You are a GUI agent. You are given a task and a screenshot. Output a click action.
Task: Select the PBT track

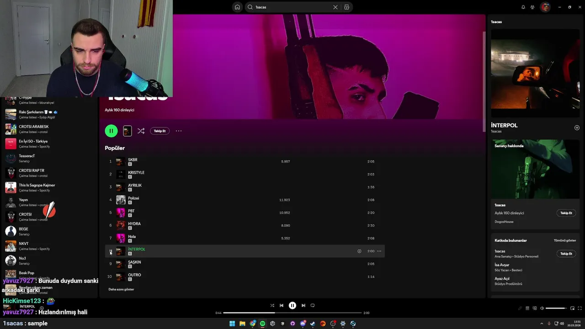[x=245, y=212]
